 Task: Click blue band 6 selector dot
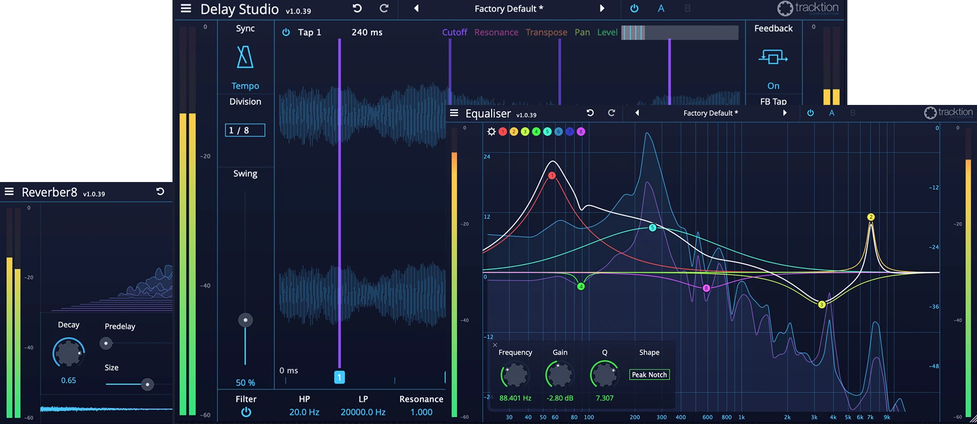click(559, 131)
